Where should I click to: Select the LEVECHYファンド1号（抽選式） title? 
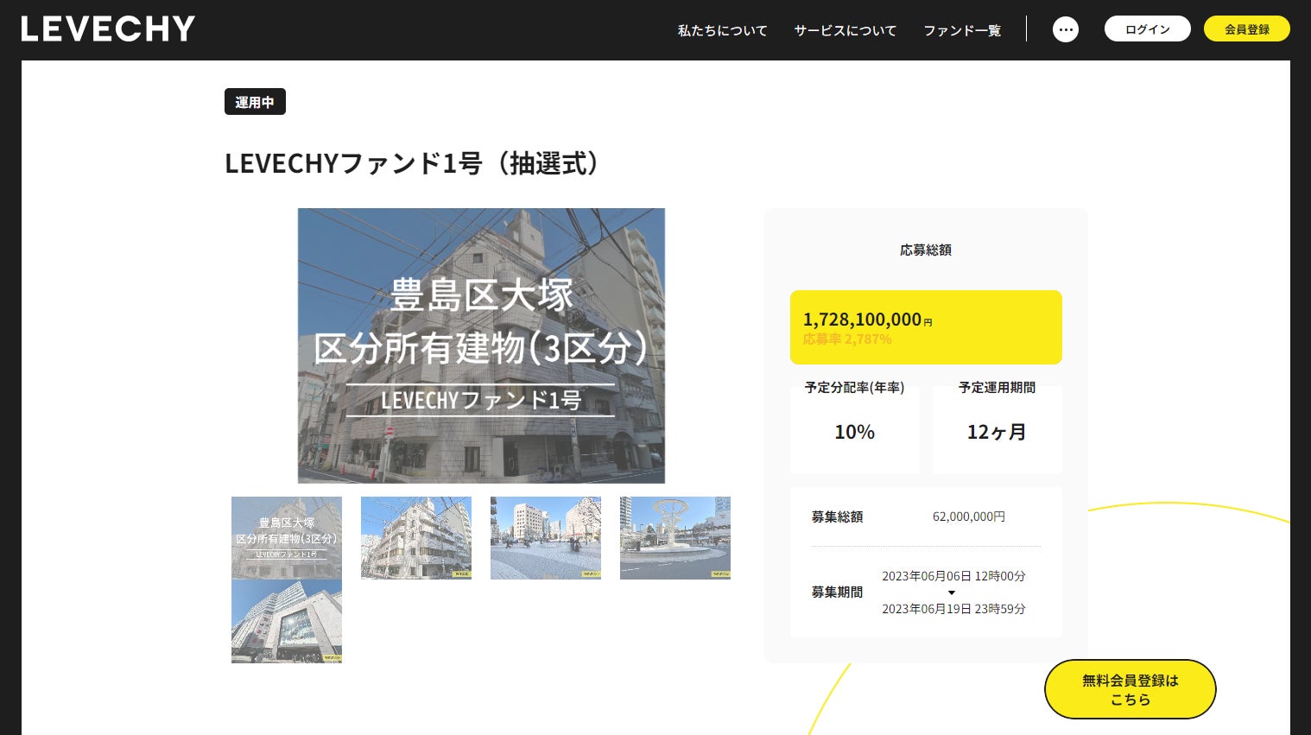[413, 163]
